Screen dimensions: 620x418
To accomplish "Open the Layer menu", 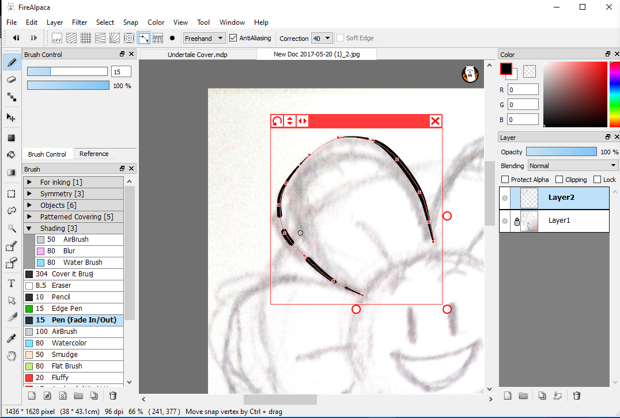I will [x=55, y=22].
